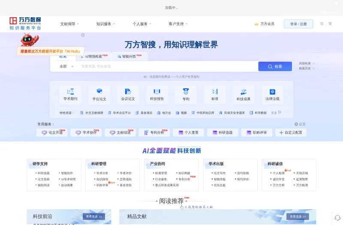Open 万方检测 under 科研诚信

pos(302,185)
